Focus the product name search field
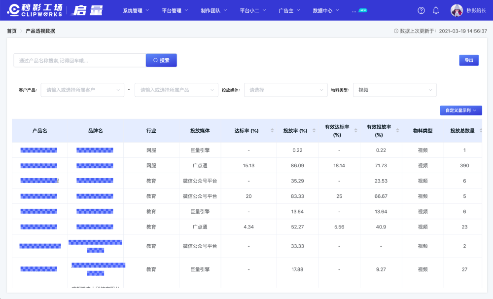Viewport: 493px width, 299px height. [x=79, y=60]
